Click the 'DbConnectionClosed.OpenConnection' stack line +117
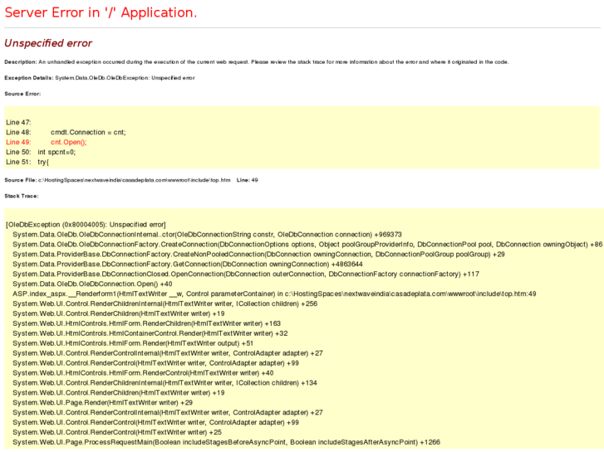The width and height of the screenshot is (604, 452). pos(246,275)
